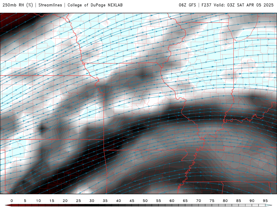Click the colorbar label '60'
Screen dimensions: 277x207
pos(172,201)
